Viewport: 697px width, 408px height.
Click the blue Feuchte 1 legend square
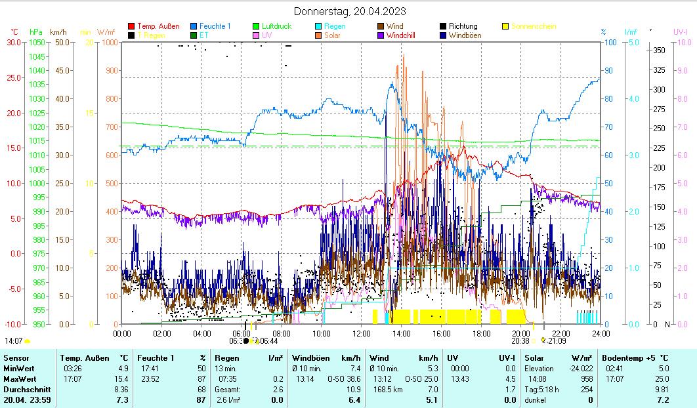tap(195, 27)
